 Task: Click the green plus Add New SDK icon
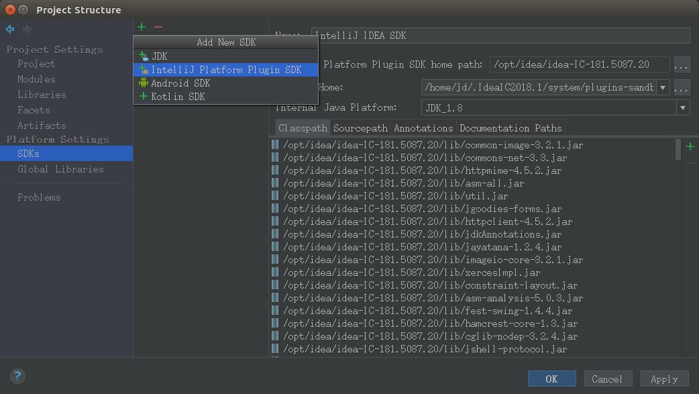[142, 28]
